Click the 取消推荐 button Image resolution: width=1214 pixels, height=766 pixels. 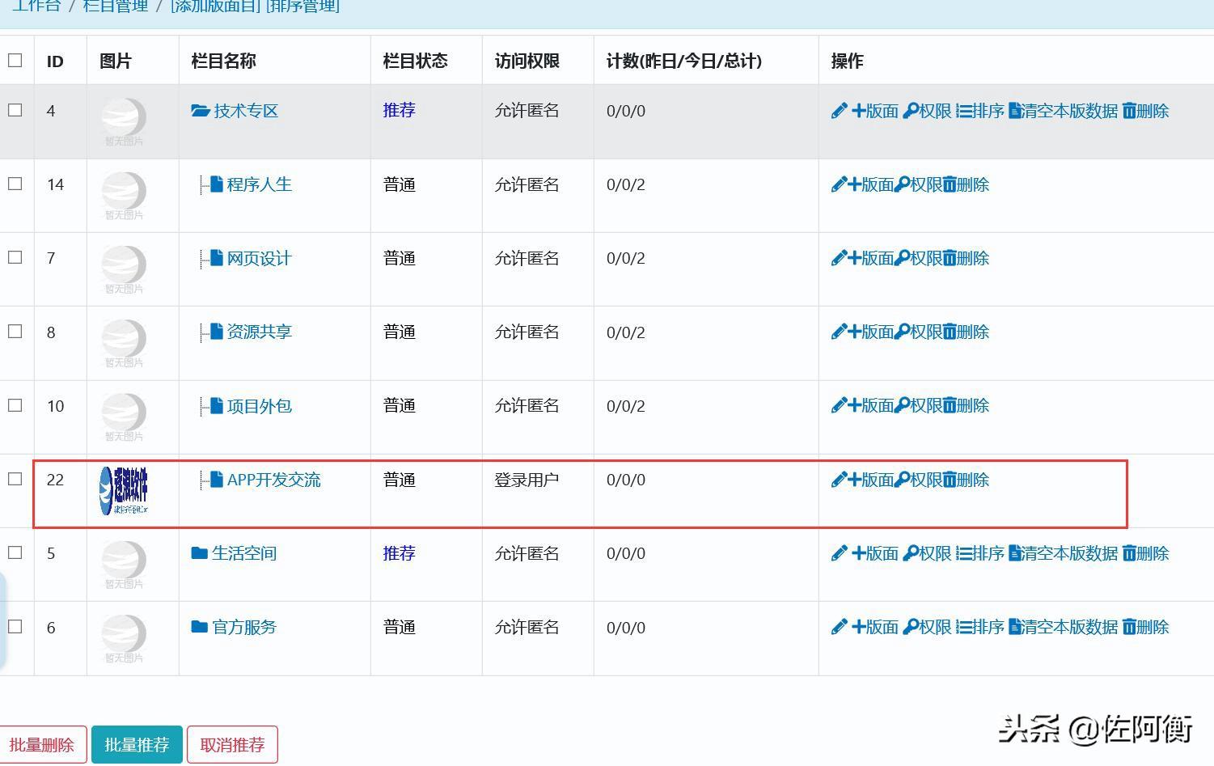tap(232, 744)
